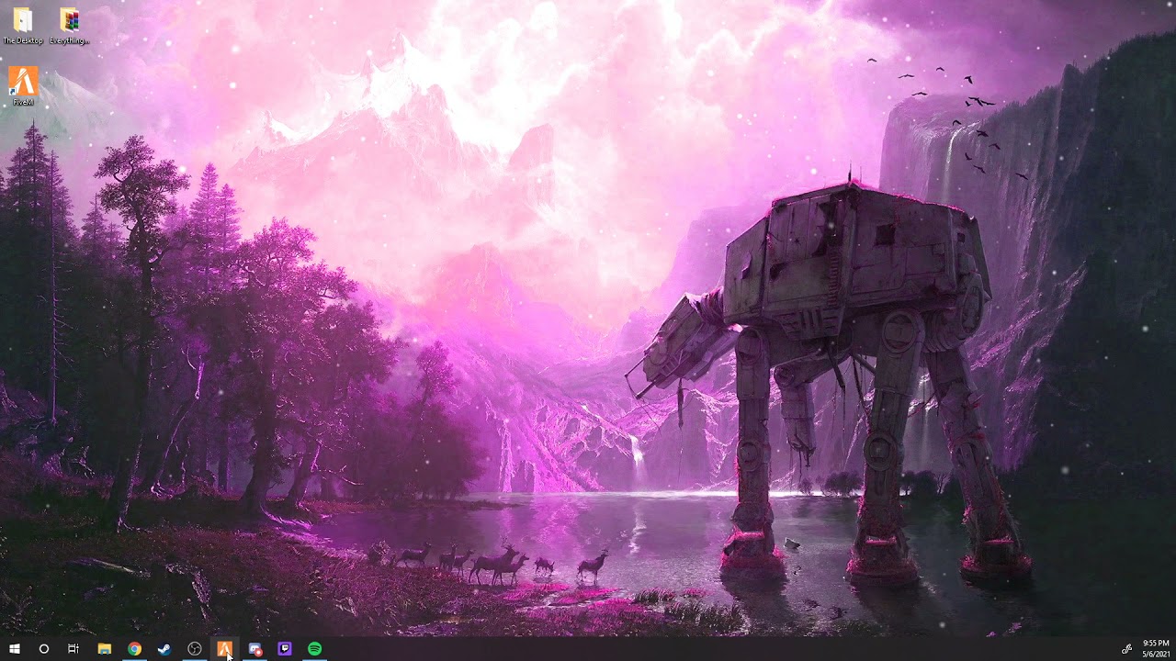Open the clock showing 9:55 PM
The height and width of the screenshot is (661, 1176).
click(x=1156, y=649)
